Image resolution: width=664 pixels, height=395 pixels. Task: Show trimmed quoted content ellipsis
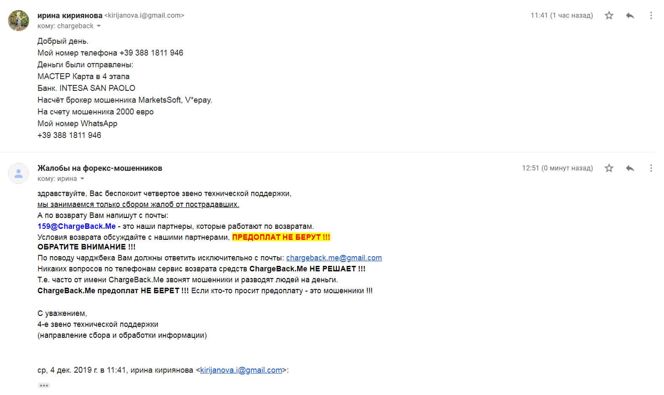[x=44, y=385]
